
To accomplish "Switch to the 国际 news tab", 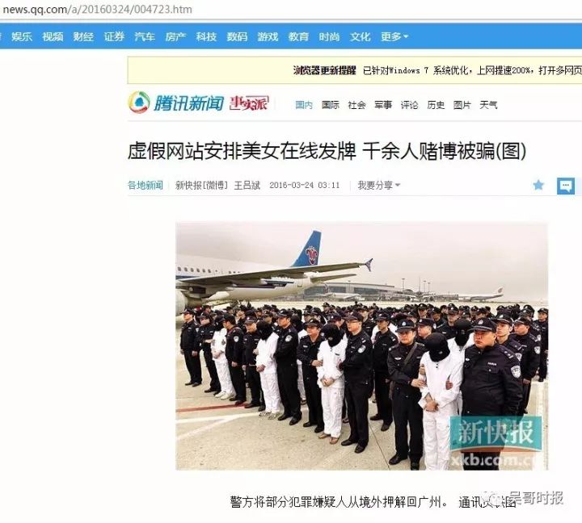I will 331,105.
